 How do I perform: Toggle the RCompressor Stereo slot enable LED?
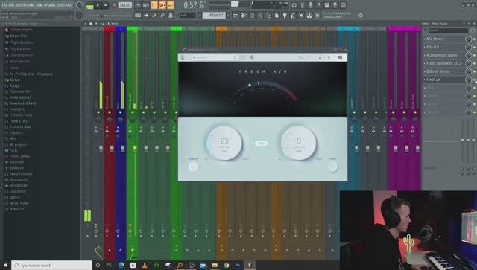pos(474,55)
